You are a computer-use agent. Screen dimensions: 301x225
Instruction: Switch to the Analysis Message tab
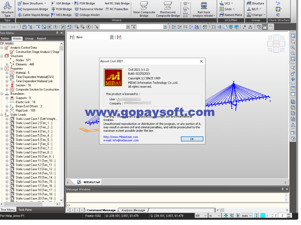pyautogui.click(x=133, y=210)
